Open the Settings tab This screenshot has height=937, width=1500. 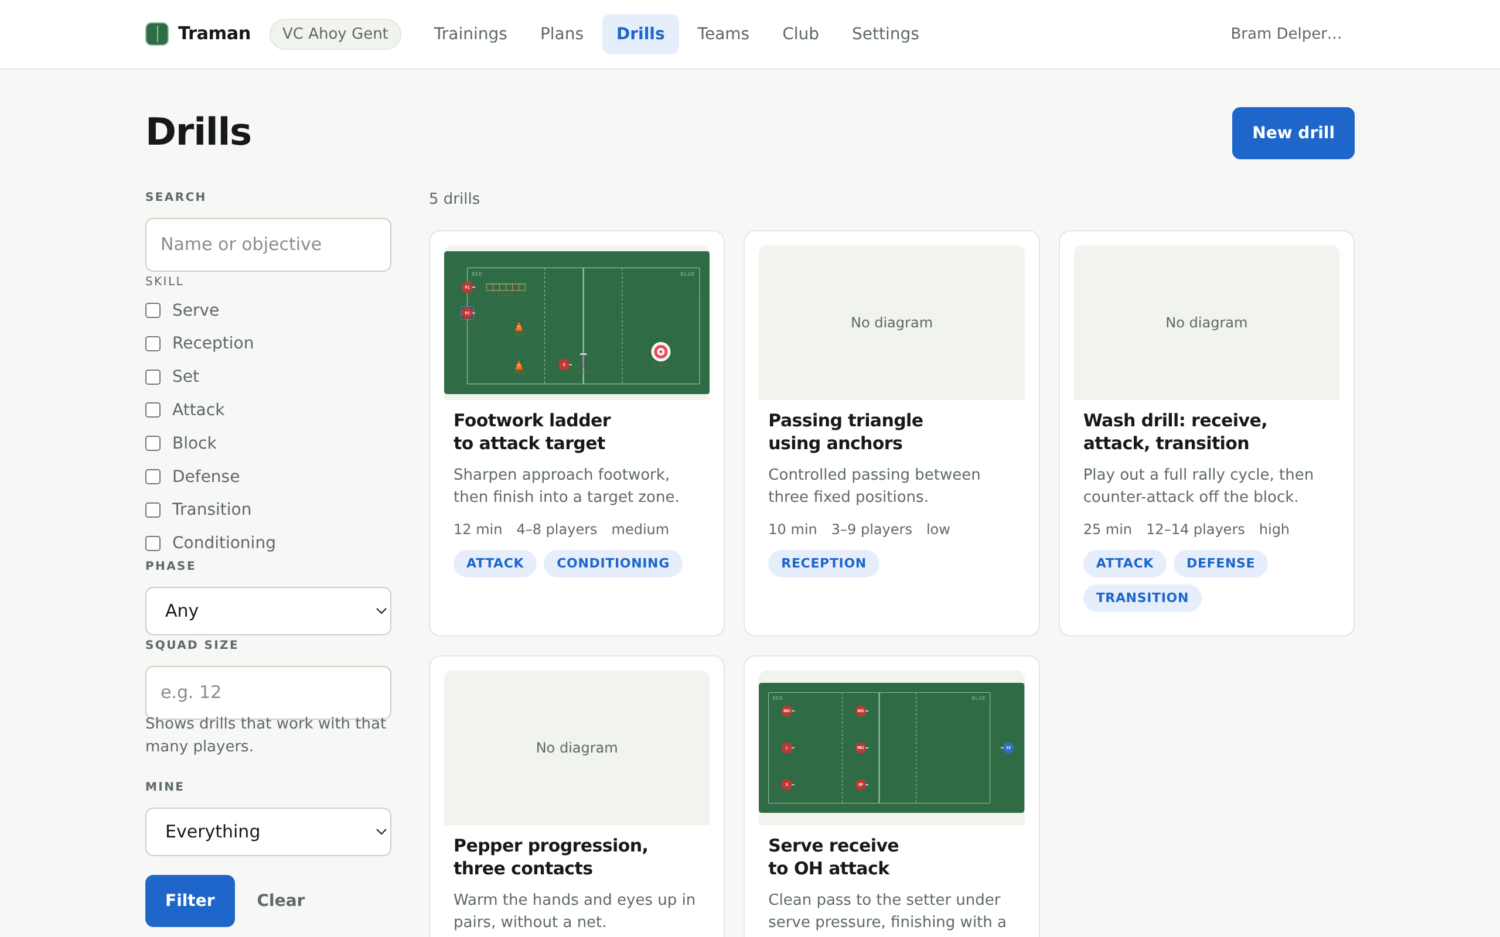tap(885, 33)
